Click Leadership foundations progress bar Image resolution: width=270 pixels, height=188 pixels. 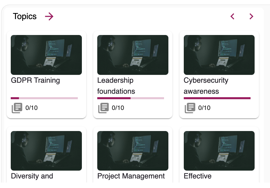[x=131, y=98]
